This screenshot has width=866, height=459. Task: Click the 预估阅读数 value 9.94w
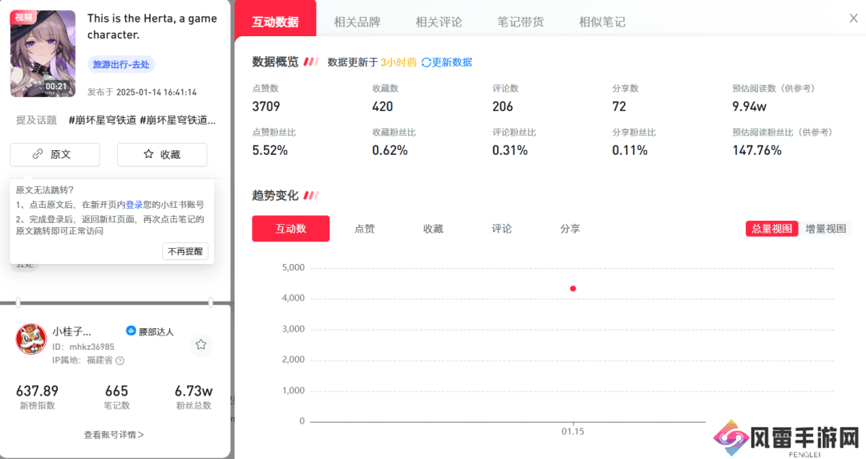750,106
